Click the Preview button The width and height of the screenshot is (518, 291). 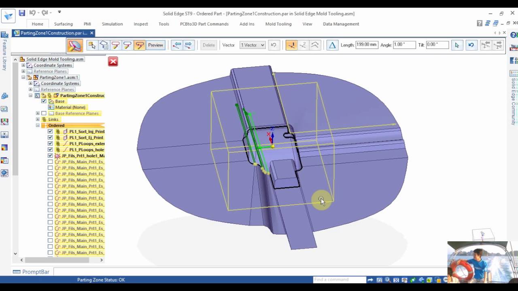pos(155,45)
